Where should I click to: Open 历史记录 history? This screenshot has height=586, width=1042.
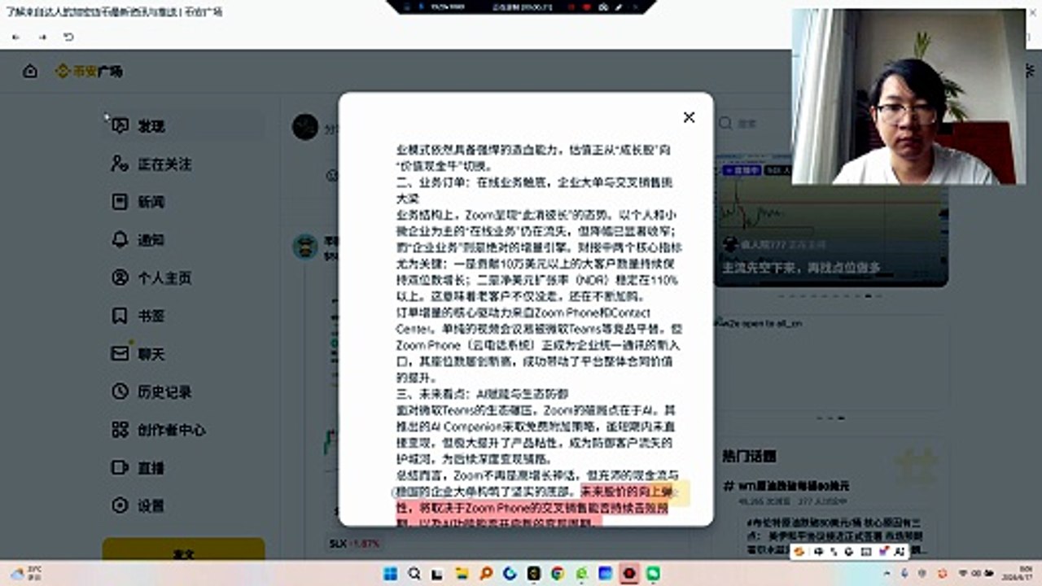[183, 391]
